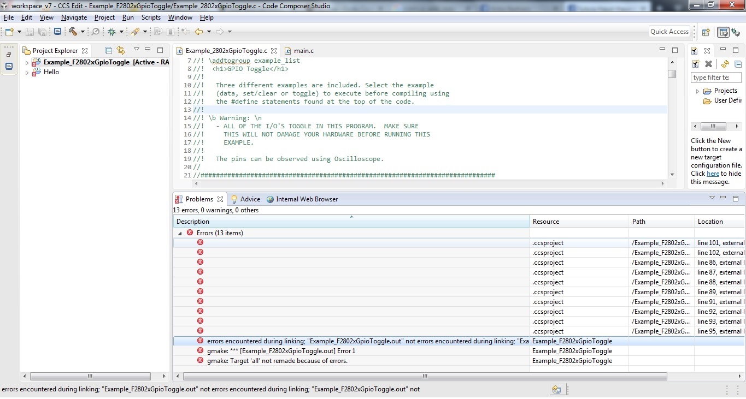Create a New Target Configuration file
This screenshot has height=399, width=746.
pos(695,64)
